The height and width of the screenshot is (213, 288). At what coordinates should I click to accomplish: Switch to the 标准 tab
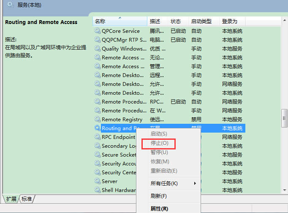(26, 199)
